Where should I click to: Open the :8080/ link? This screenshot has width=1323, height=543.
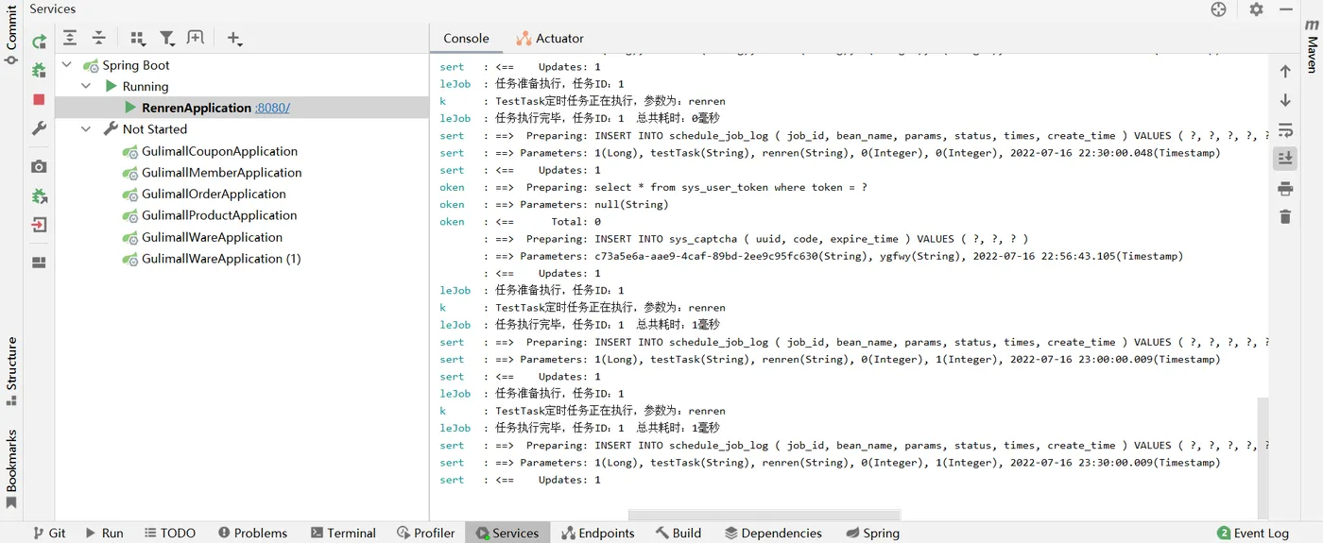pyautogui.click(x=272, y=108)
